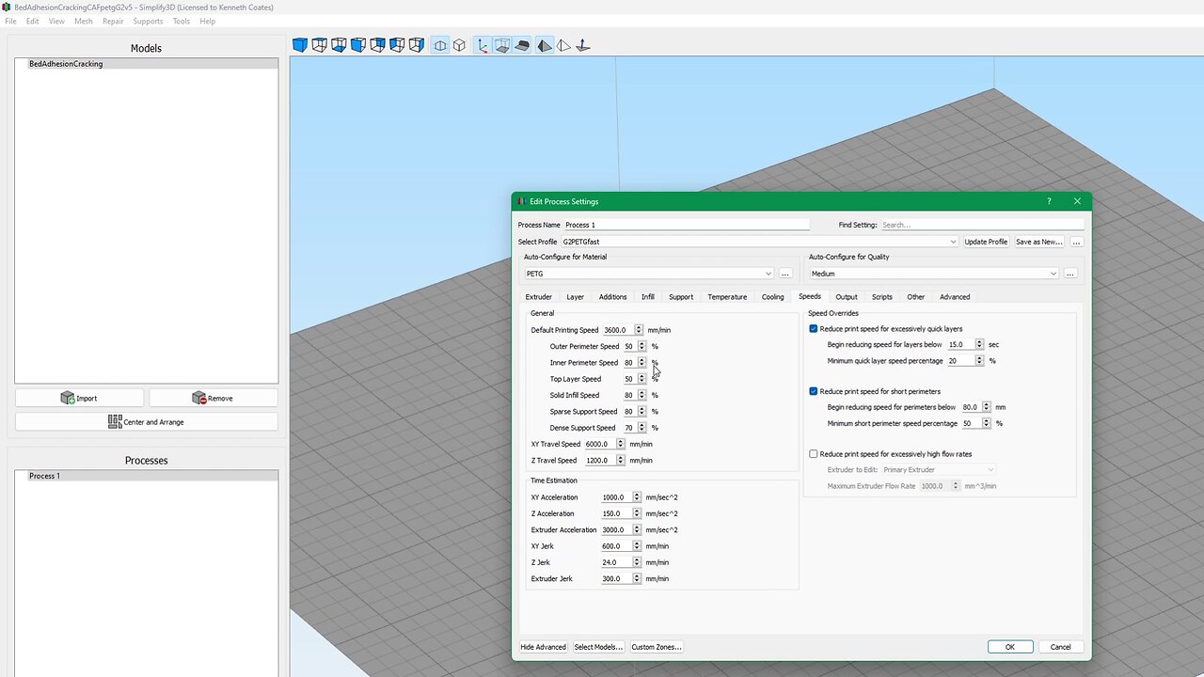
Task: Open the Advanced tab
Action: pos(955,297)
